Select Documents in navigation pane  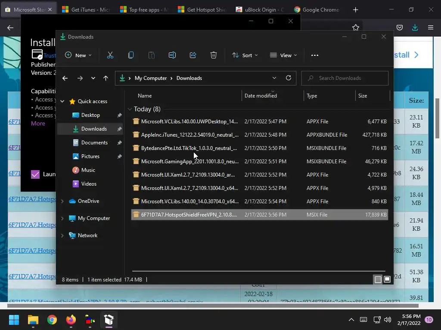coord(90,143)
